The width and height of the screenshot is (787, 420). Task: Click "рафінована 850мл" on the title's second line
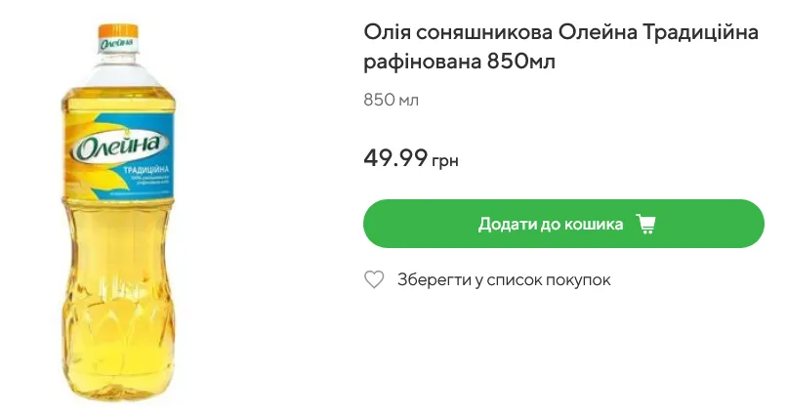[x=465, y=63]
